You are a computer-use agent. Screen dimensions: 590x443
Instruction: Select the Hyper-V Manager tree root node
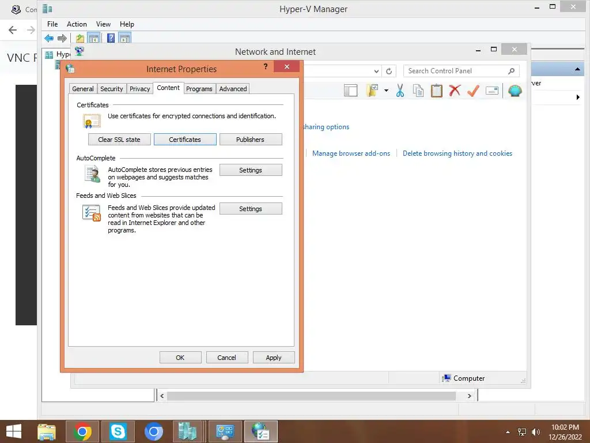point(58,54)
